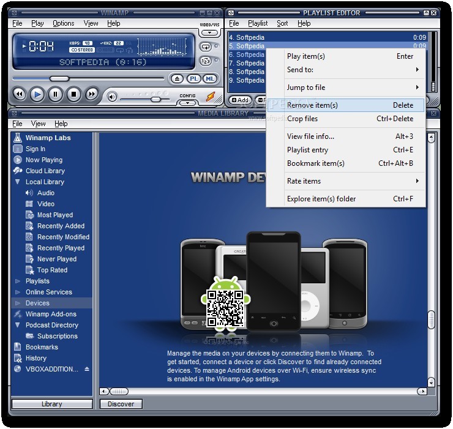
Task: Stop playback with the Stop button
Action: [73, 94]
